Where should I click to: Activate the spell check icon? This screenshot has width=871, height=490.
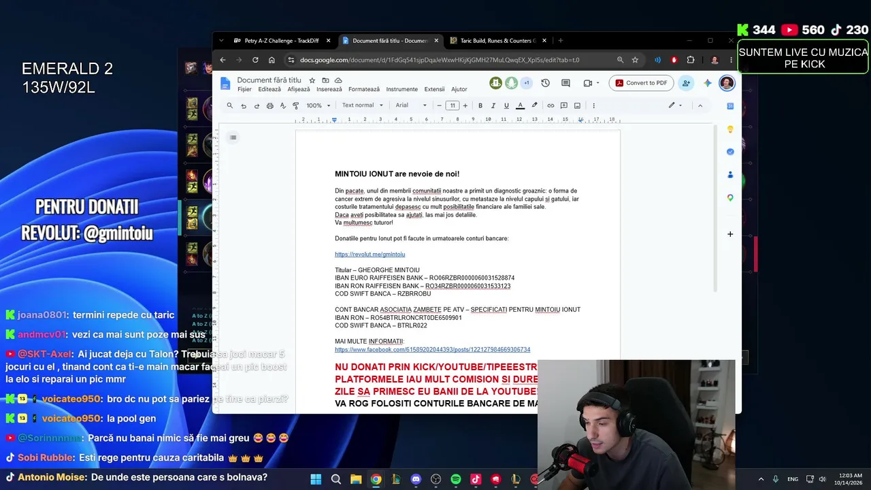click(282, 105)
